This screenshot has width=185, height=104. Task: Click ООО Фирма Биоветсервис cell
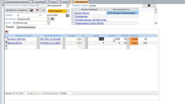(123, 13)
